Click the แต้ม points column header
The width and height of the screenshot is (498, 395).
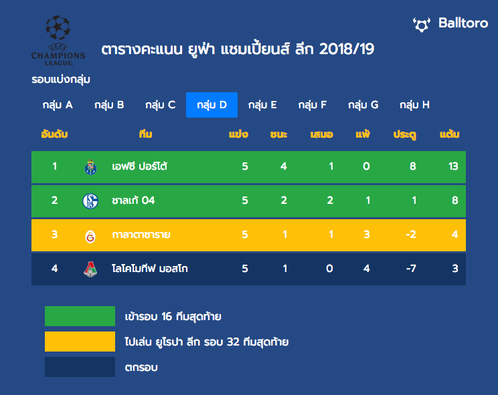click(x=449, y=134)
